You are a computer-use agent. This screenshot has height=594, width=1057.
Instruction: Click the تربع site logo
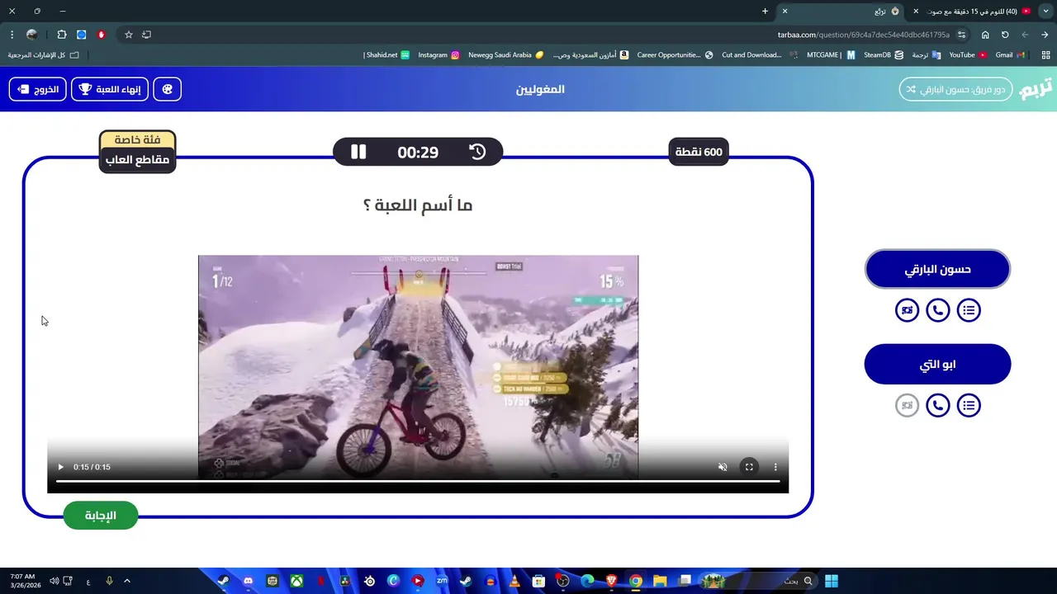click(x=1036, y=88)
